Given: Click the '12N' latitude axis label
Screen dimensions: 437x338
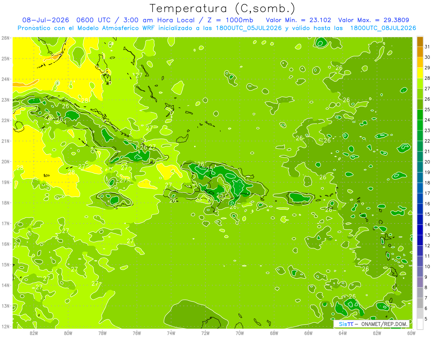Looking at the screenshot, I should tap(5, 326).
